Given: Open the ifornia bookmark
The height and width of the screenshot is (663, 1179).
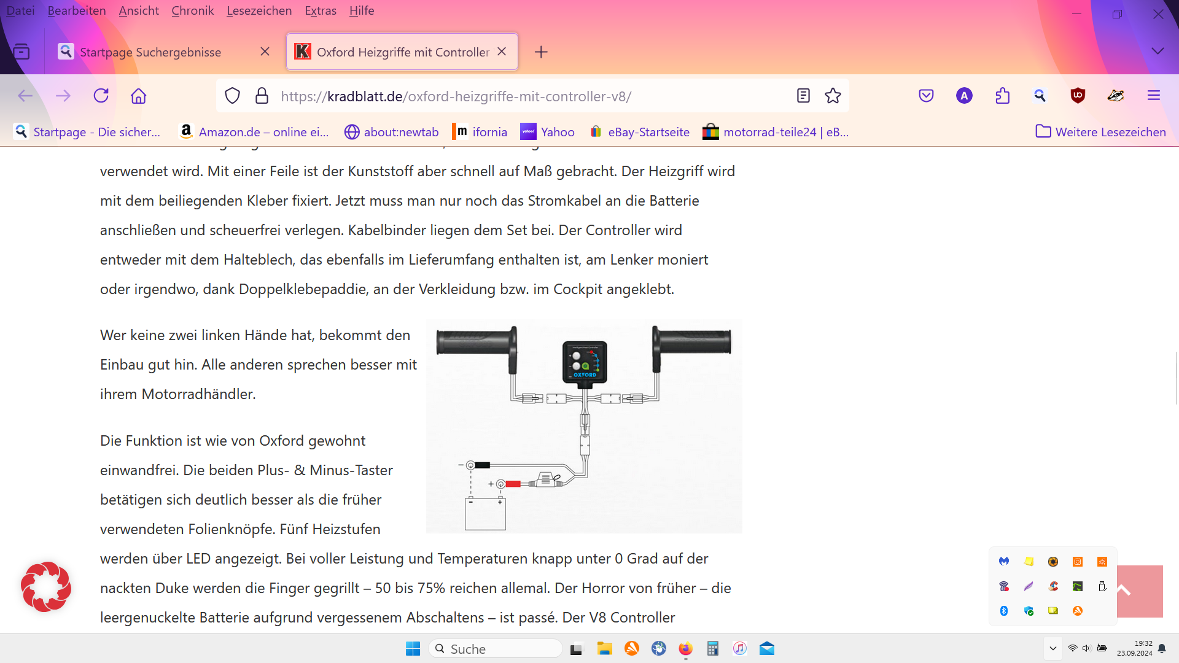Looking at the screenshot, I should click(480, 131).
